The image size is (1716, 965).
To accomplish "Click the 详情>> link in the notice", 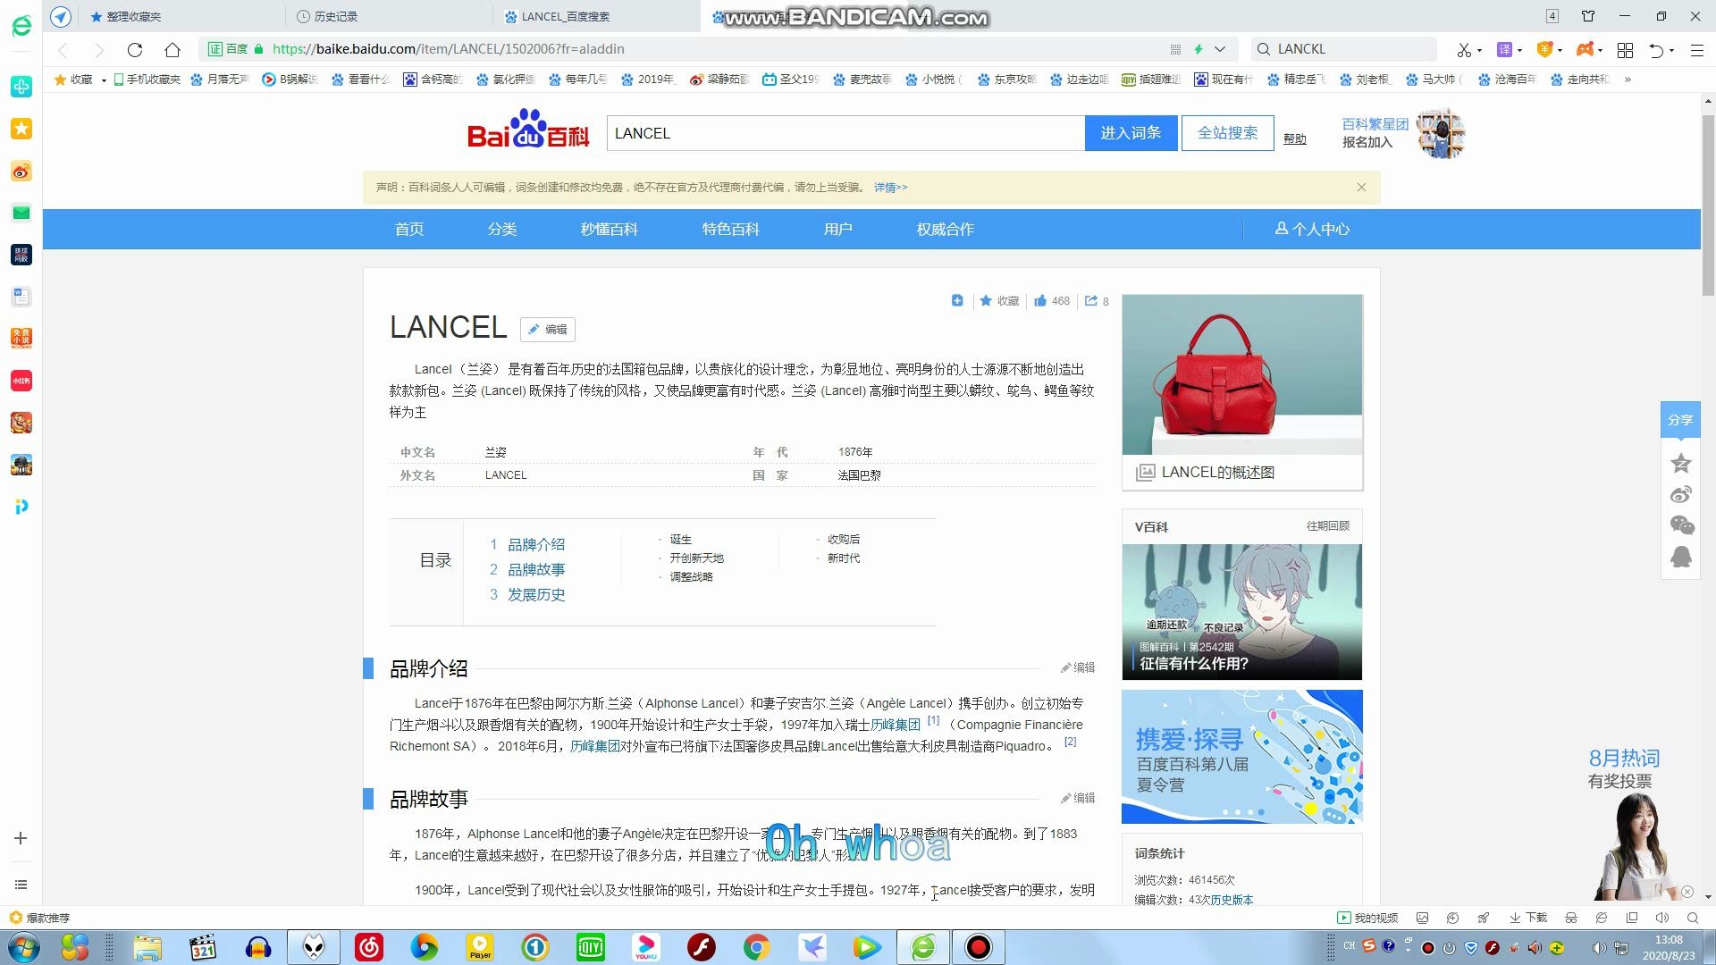I will pyautogui.click(x=890, y=187).
